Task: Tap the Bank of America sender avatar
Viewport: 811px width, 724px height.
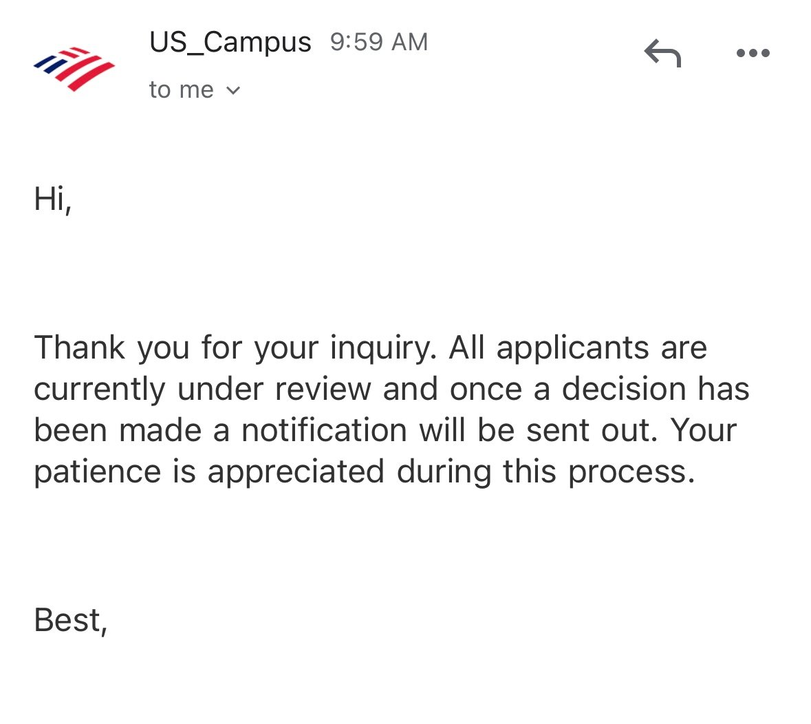Action: (74, 68)
